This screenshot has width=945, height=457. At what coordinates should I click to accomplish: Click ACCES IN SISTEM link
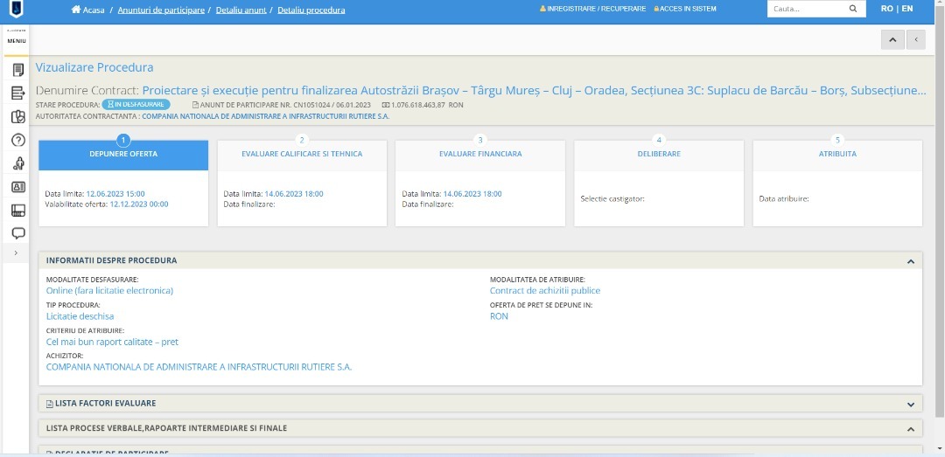coord(685,9)
